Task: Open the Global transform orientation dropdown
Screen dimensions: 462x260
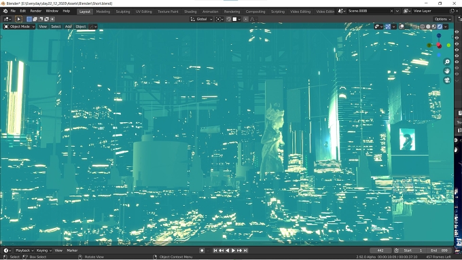Action: (x=201, y=19)
